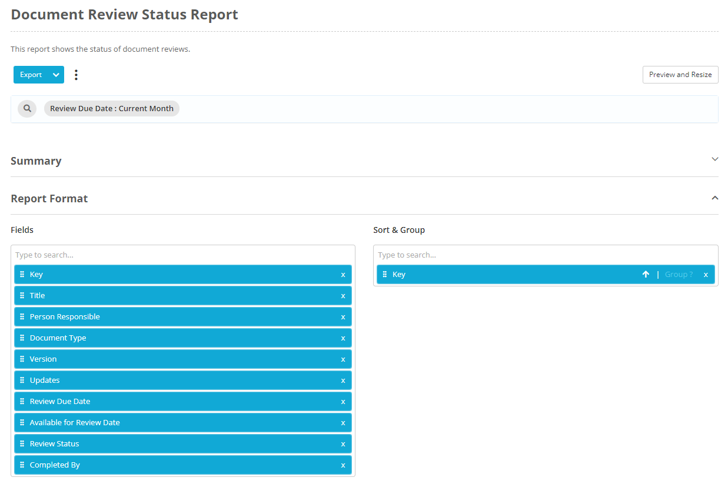
Task: Open the three-dot more options menu
Action: click(76, 75)
